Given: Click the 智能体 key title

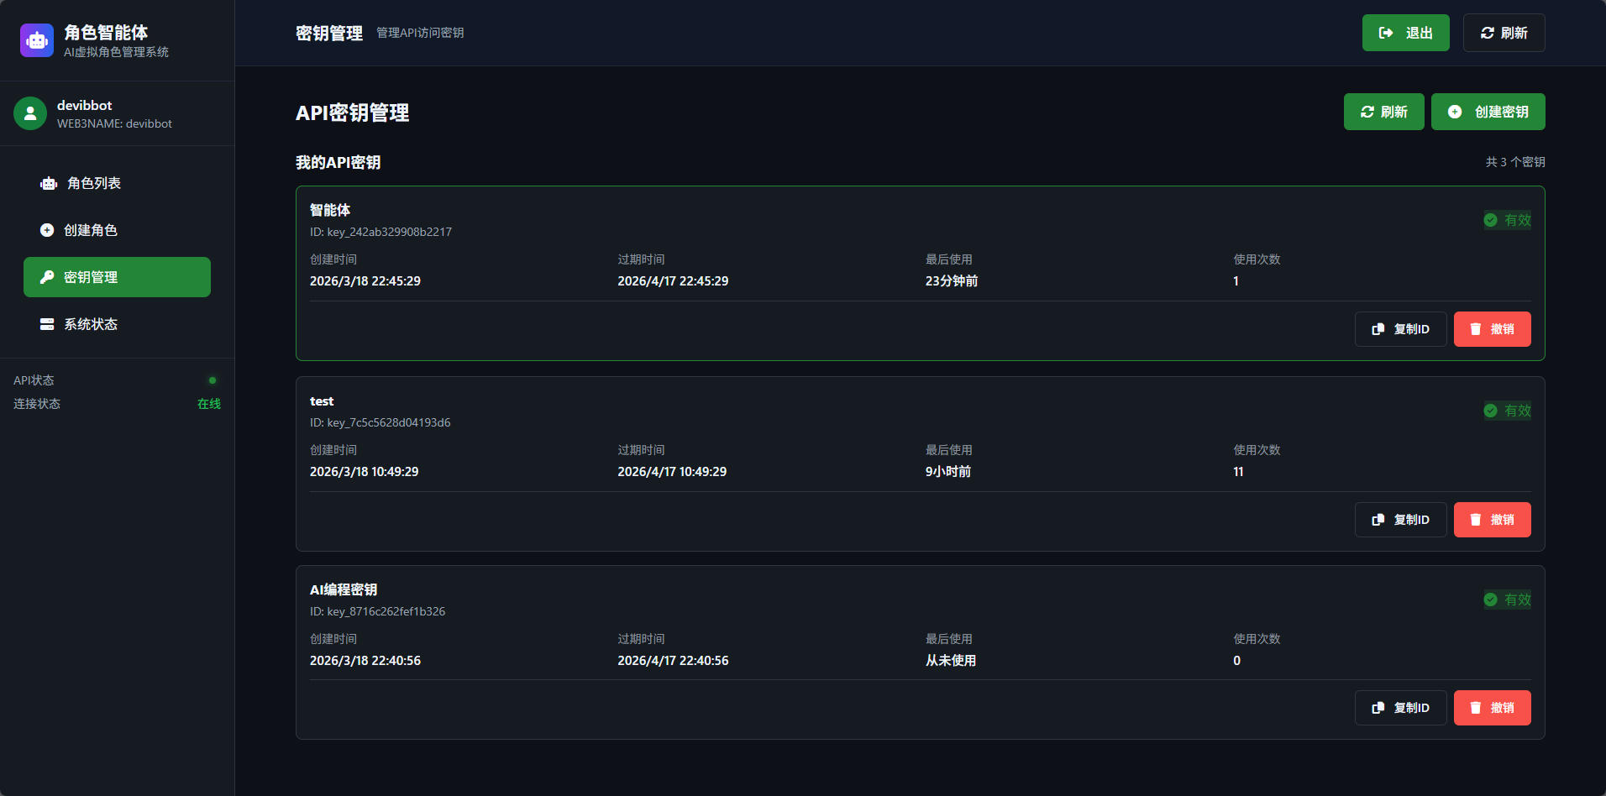Looking at the screenshot, I should 330,210.
